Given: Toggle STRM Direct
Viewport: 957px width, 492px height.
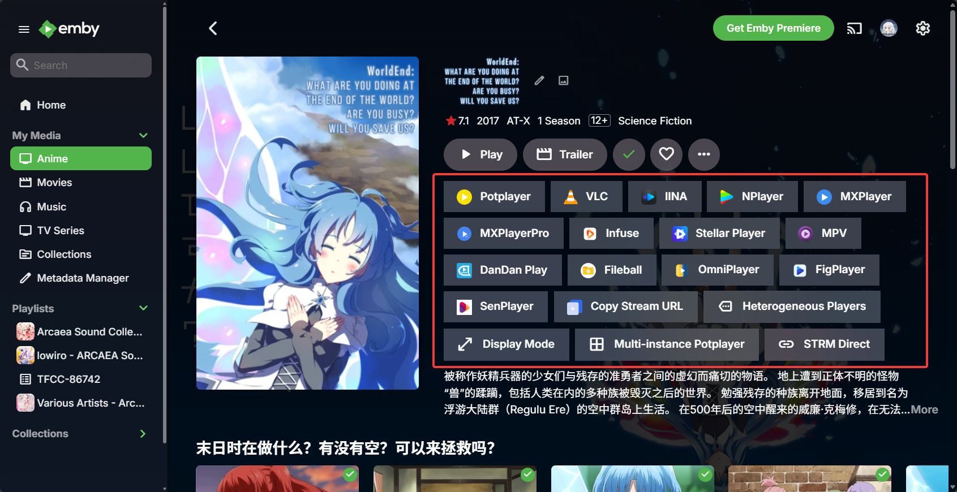Looking at the screenshot, I should 824,344.
